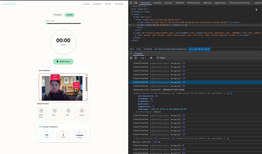Image resolution: width=262 pixels, height=154 pixels.
Task: Expand the head element node
Action: click(132, 12)
